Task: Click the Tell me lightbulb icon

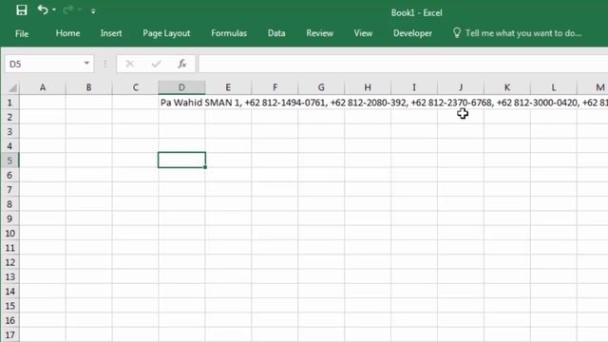Action: point(457,33)
